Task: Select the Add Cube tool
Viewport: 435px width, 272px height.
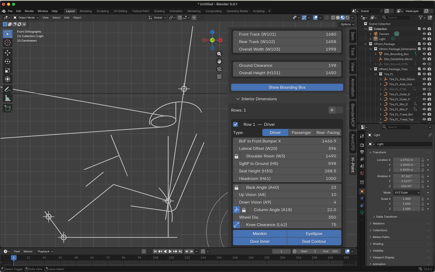Action: [8, 108]
